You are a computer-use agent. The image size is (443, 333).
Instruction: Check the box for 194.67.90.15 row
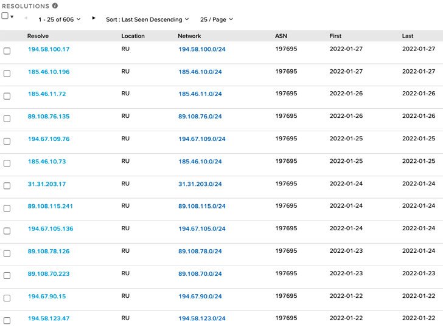[x=7, y=298]
